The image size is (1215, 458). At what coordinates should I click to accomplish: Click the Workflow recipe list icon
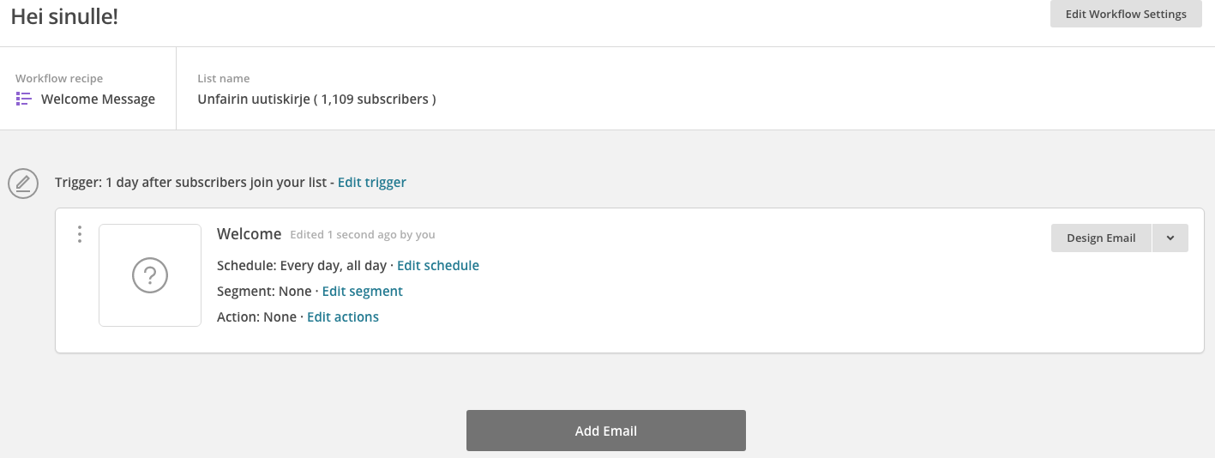(x=24, y=99)
